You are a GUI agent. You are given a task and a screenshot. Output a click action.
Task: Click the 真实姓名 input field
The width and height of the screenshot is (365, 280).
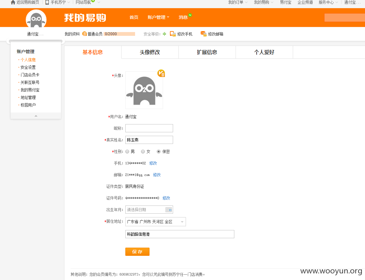(x=149, y=140)
